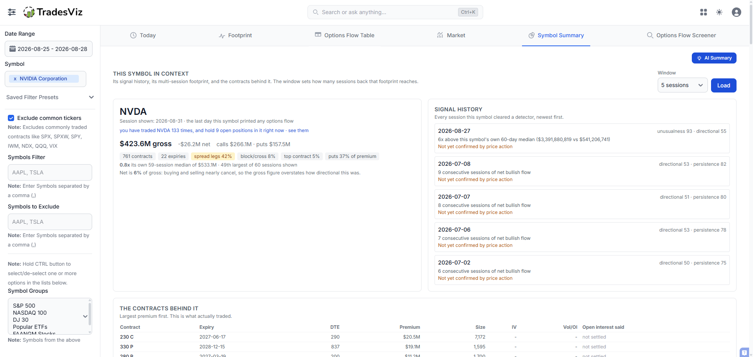Open the user account avatar menu
The width and height of the screenshot is (753, 357).
pos(737,12)
